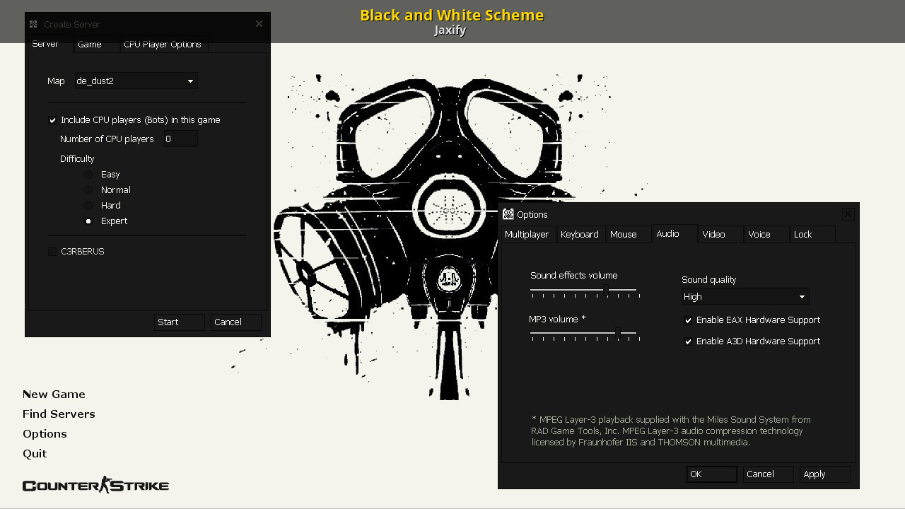The image size is (905, 509).
Task: Choose Hard difficulty option
Action: pyautogui.click(x=88, y=206)
